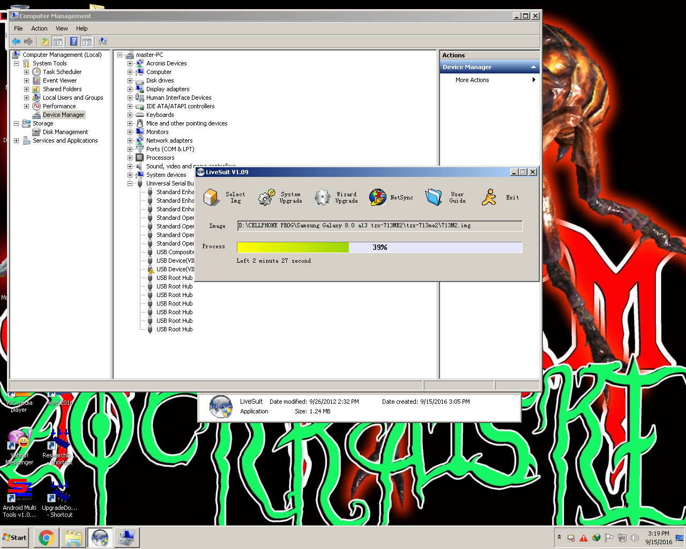Click the Image file path field
Screen dimensions: 686x549
click(x=379, y=226)
